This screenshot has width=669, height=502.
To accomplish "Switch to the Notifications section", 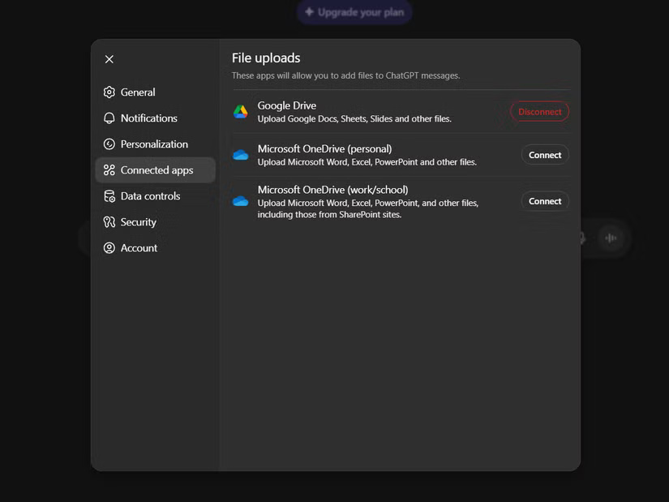I will (x=146, y=118).
